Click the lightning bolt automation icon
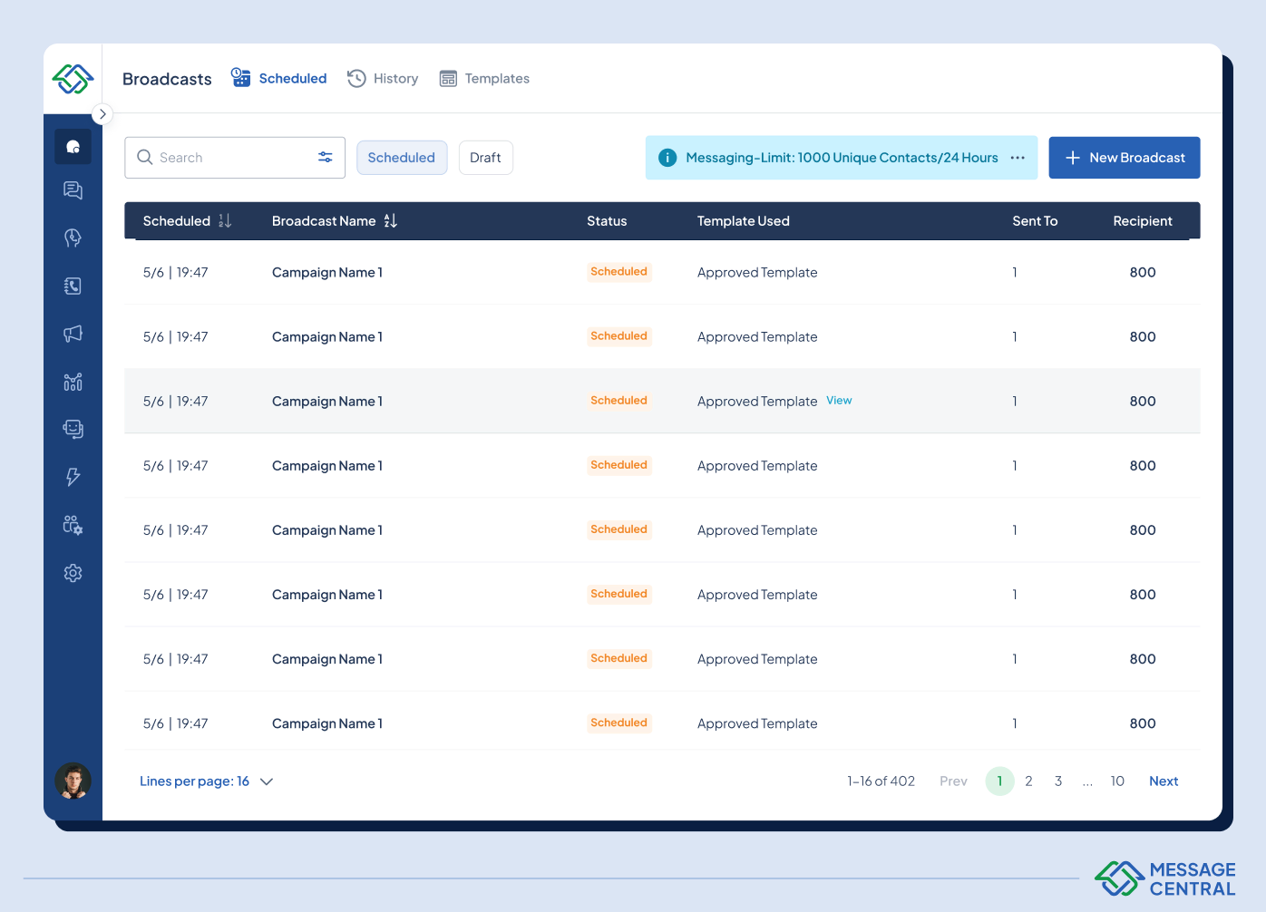The image size is (1266, 912). (73, 477)
